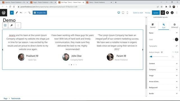This screenshot has height=101, width=180.
Task: Collapse the Name panel
Action: coord(177,33)
